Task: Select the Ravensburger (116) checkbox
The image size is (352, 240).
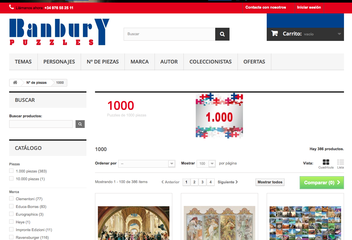Action: tap(11, 237)
